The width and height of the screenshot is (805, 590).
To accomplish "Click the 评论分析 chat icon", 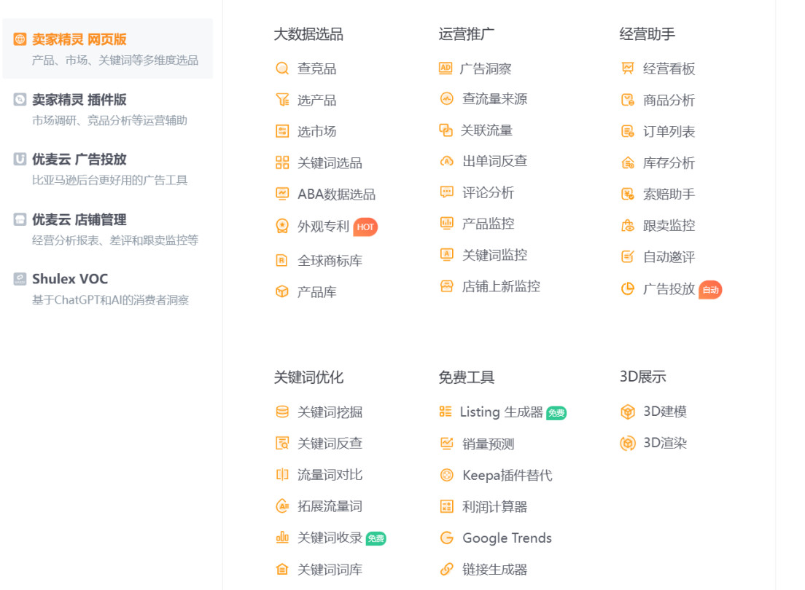I will (x=447, y=192).
